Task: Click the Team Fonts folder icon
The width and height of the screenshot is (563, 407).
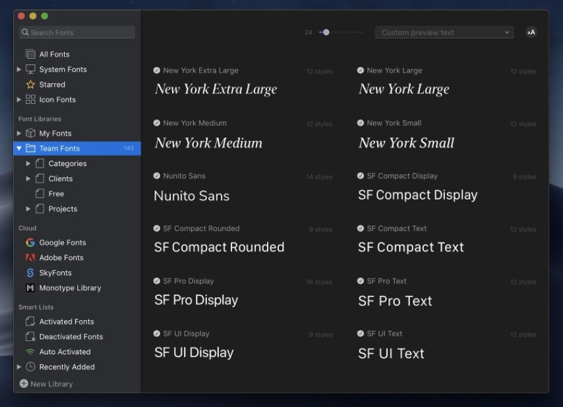Action: 30,148
